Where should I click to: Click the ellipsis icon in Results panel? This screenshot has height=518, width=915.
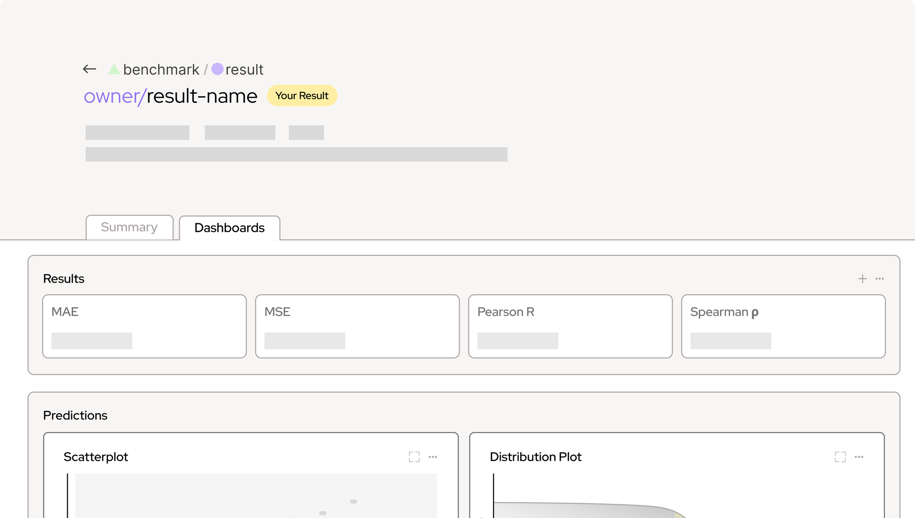click(x=880, y=279)
